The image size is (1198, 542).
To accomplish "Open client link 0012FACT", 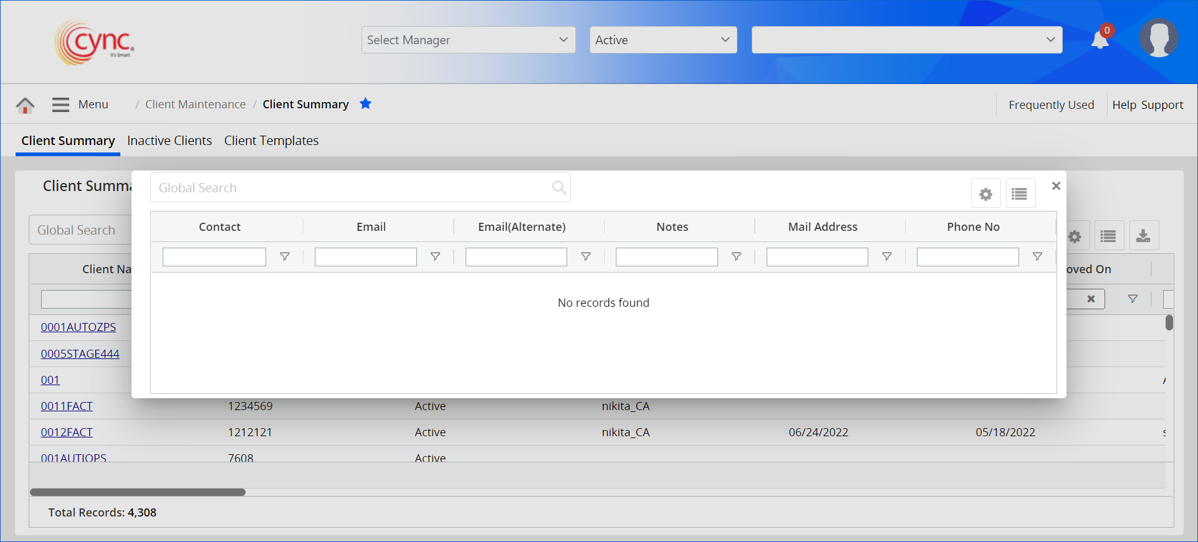I will pyautogui.click(x=67, y=432).
